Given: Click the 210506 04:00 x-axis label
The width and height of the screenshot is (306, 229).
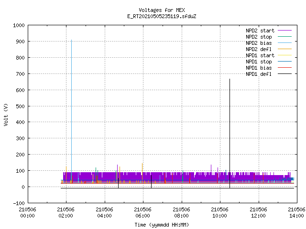Looking at the screenshot, I should pos(104,213).
